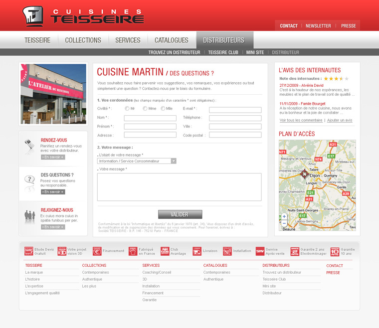The height and width of the screenshot is (328, 379).
Task: Click in the Votre message text area
Action: 180,187
